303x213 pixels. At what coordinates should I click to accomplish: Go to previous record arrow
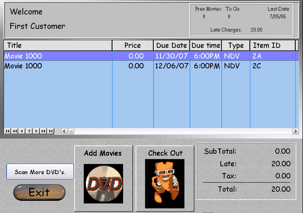pos(22,131)
